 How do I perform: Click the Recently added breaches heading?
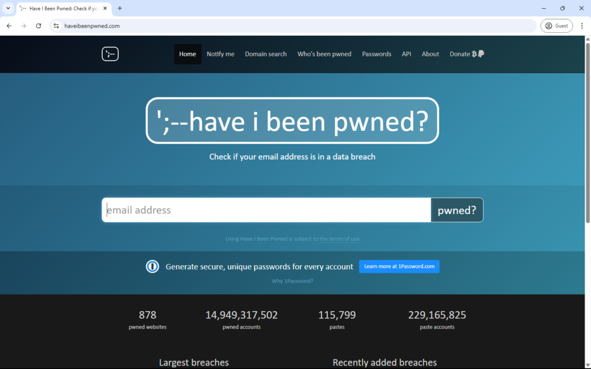pyautogui.click(x=385, y=363)
